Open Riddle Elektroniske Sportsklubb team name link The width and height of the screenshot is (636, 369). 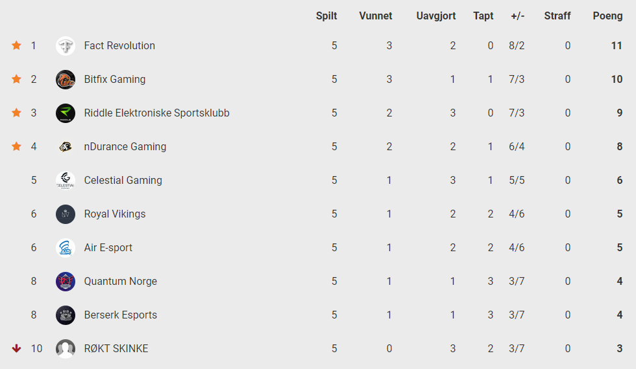coord(156,113)
